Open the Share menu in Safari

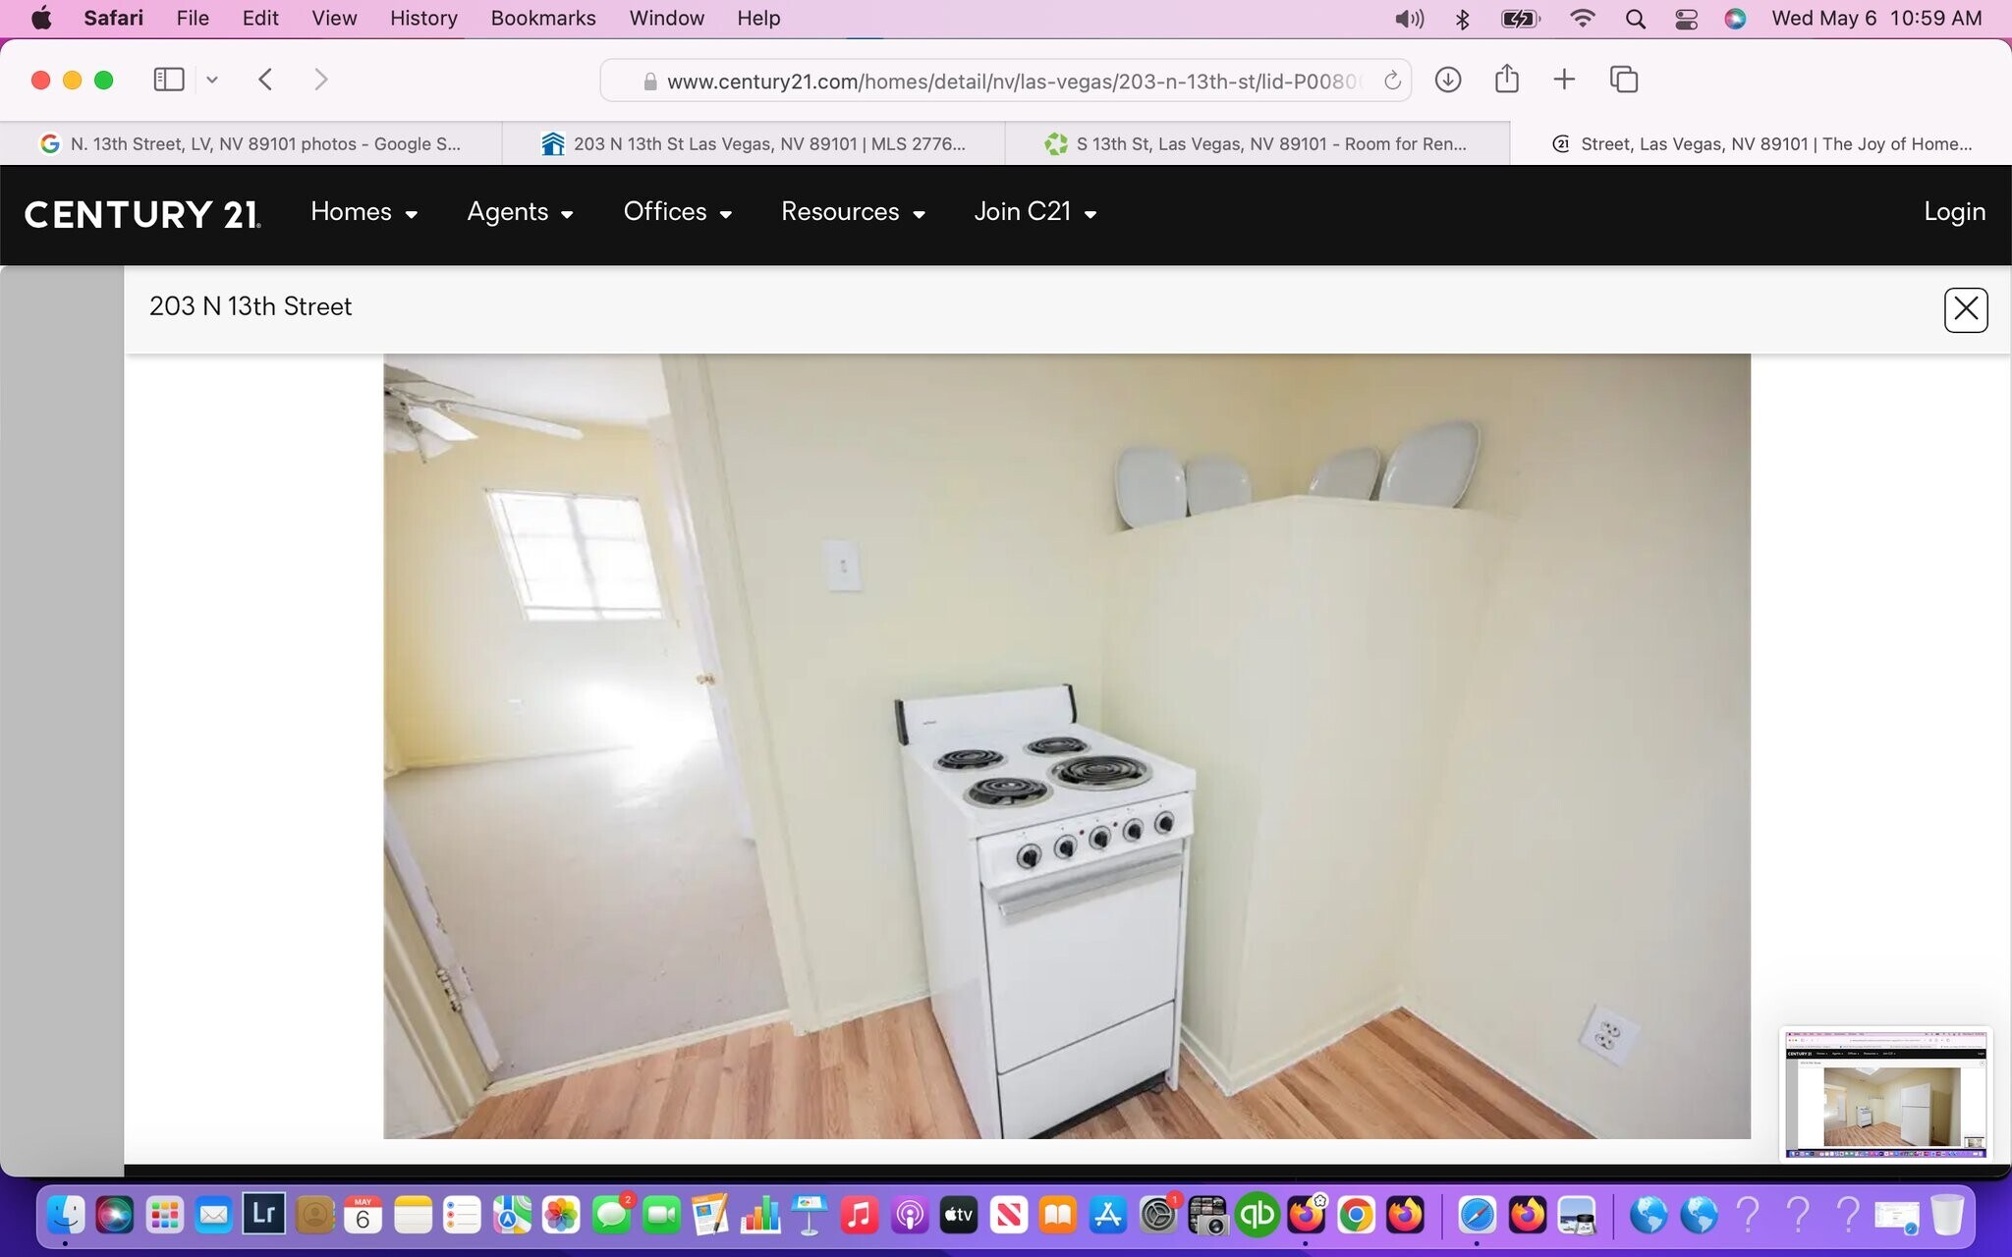click(x=1507, y=79)
